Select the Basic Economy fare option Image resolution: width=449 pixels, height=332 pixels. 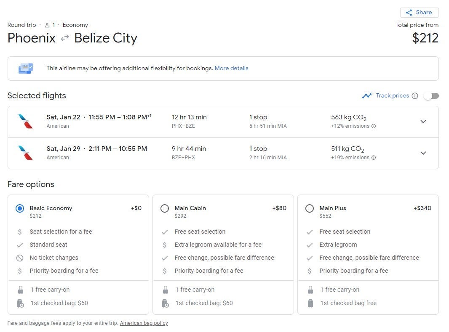(x=20, y=208)
